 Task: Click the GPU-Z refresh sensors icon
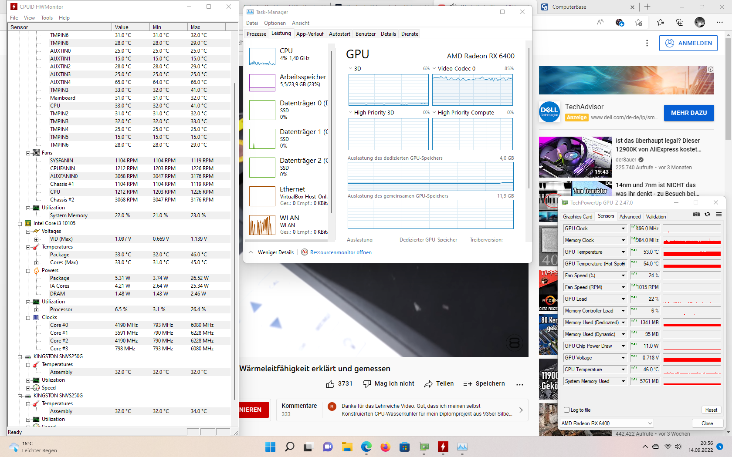pyautogui.click(x=707, y=214)
